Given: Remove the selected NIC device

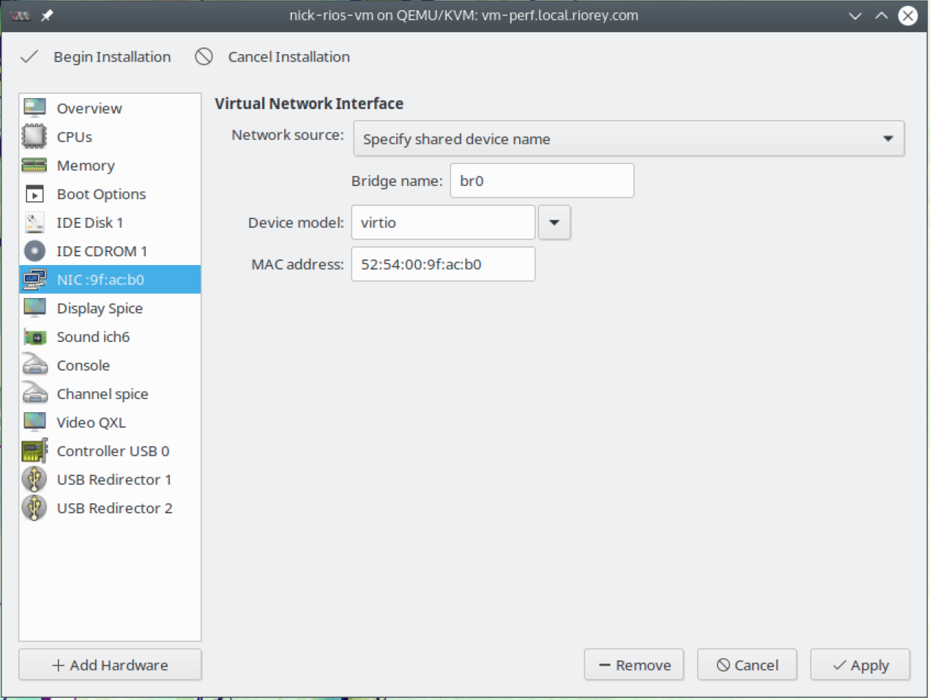Looking at the screenshot, I should click(x=634, y=665).
